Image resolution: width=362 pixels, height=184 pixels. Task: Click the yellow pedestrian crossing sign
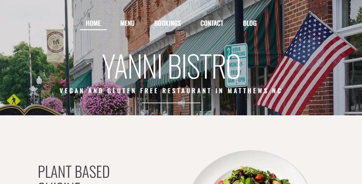coord(14,100)
